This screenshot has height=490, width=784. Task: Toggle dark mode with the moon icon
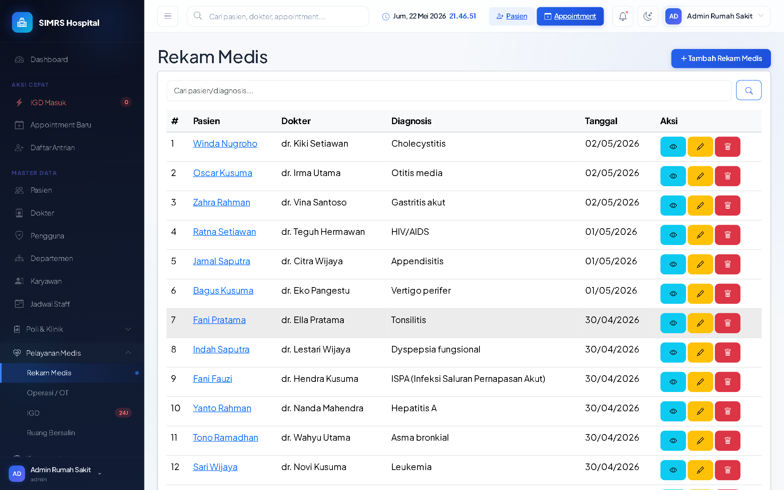click(x=648, y=16)
